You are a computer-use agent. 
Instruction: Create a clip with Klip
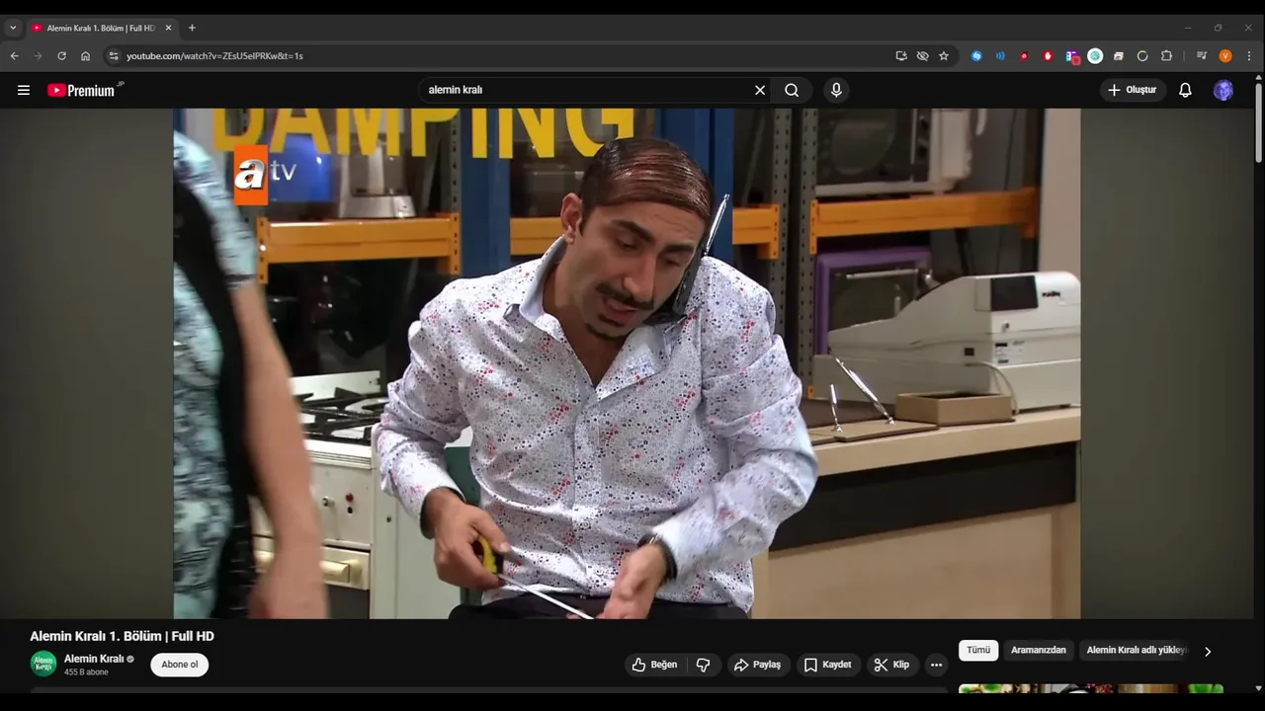click(891, 665)
